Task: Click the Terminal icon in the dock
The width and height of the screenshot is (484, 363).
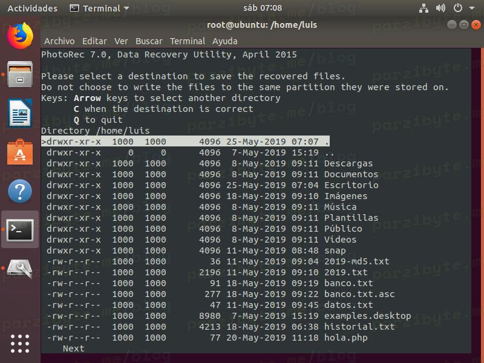Action: point(20,230)
